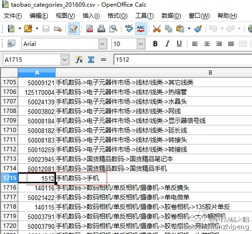Select row header 1705

pyautogui.click(x=10, y=82)
